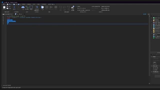Click the Copy icon in Clipboard group
160x90 pixels.
click(7, 8)
